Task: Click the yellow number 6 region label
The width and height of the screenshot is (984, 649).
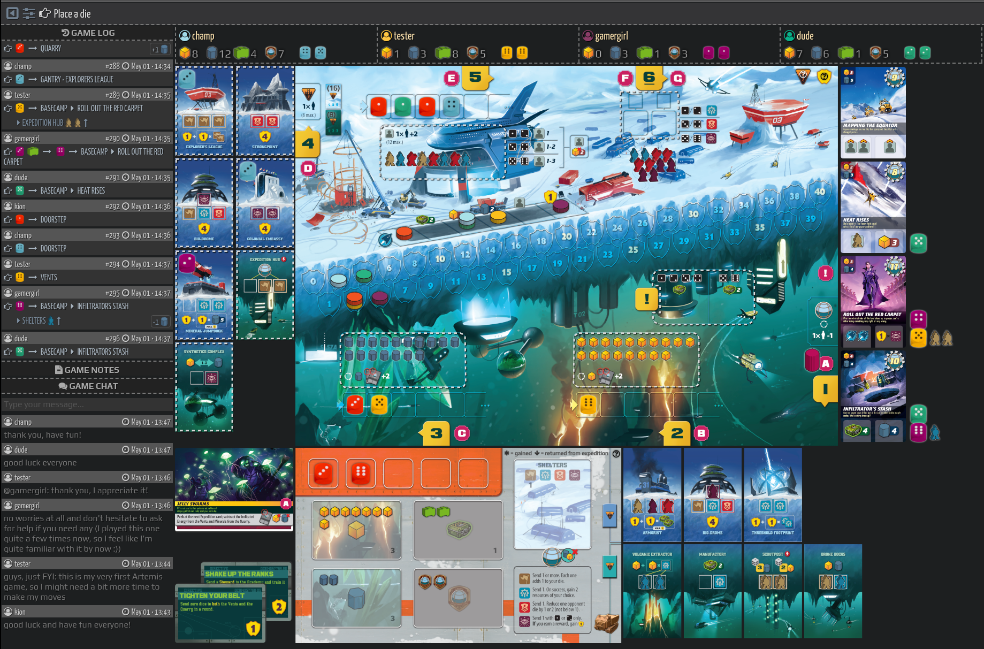Action: 650,78
